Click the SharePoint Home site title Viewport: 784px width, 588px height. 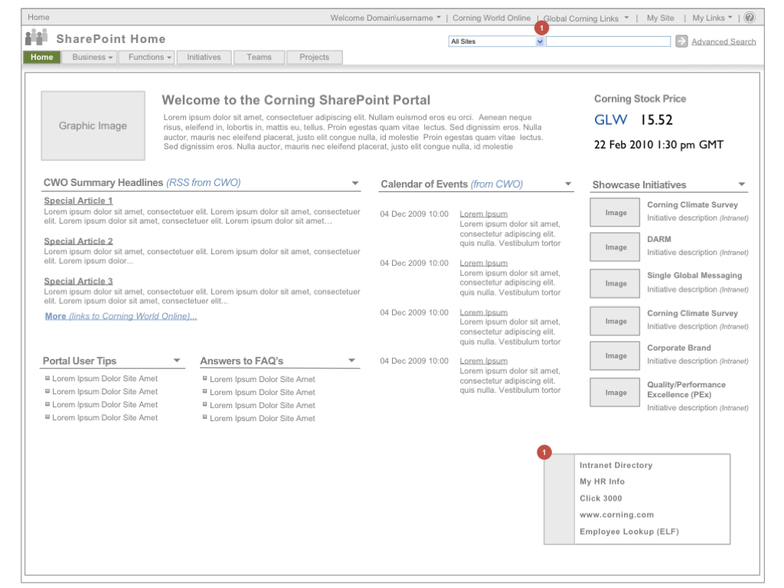click(x=111, y=39)
